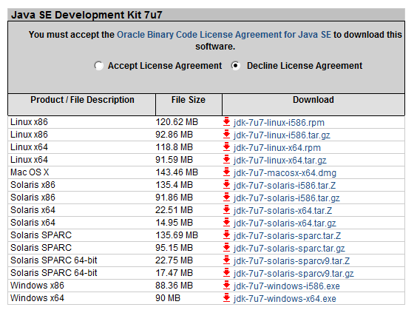Click download arrow icon for jdk-7u7-linux-x64.rpm
Image resolution: width=417 pixels, height=310 pixels.
tap(226, 147)
